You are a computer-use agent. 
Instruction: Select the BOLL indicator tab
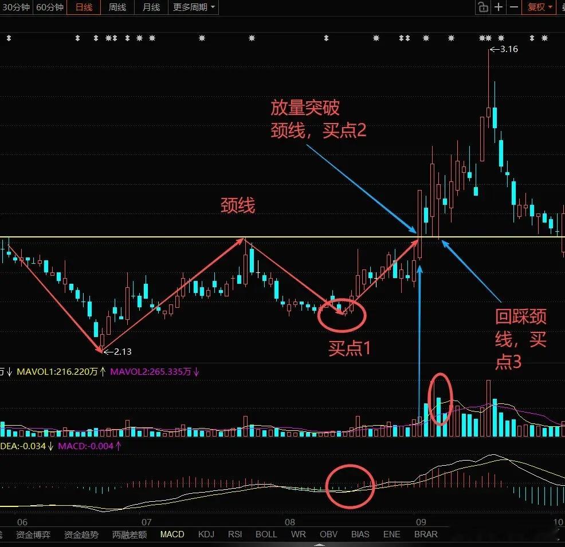[266, 534]
